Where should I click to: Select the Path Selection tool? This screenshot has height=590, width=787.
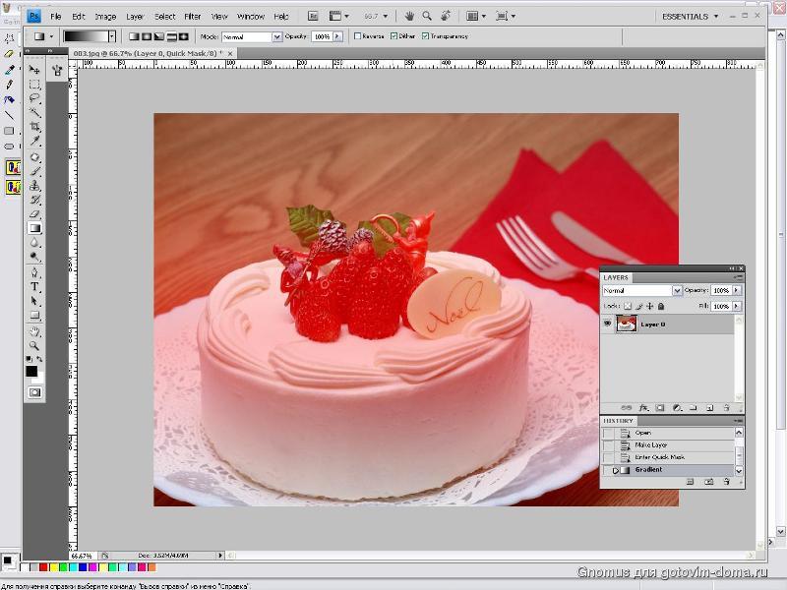[34, 301]
